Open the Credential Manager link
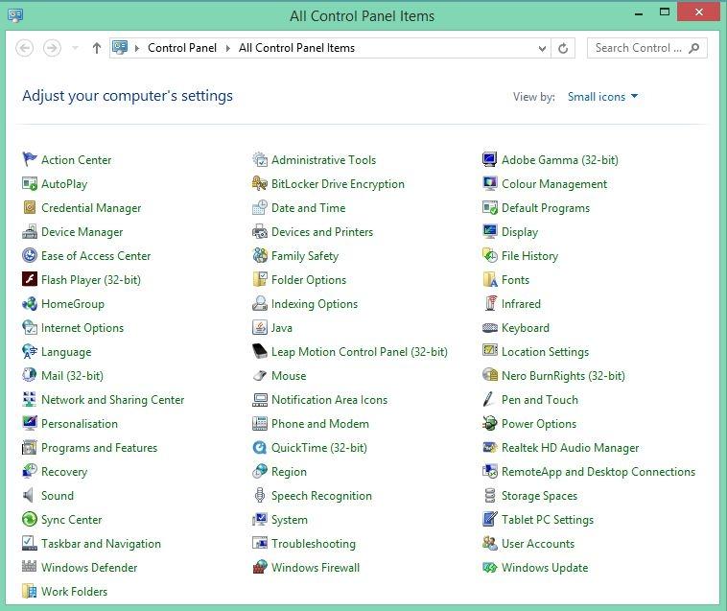 tap(91, 208)
